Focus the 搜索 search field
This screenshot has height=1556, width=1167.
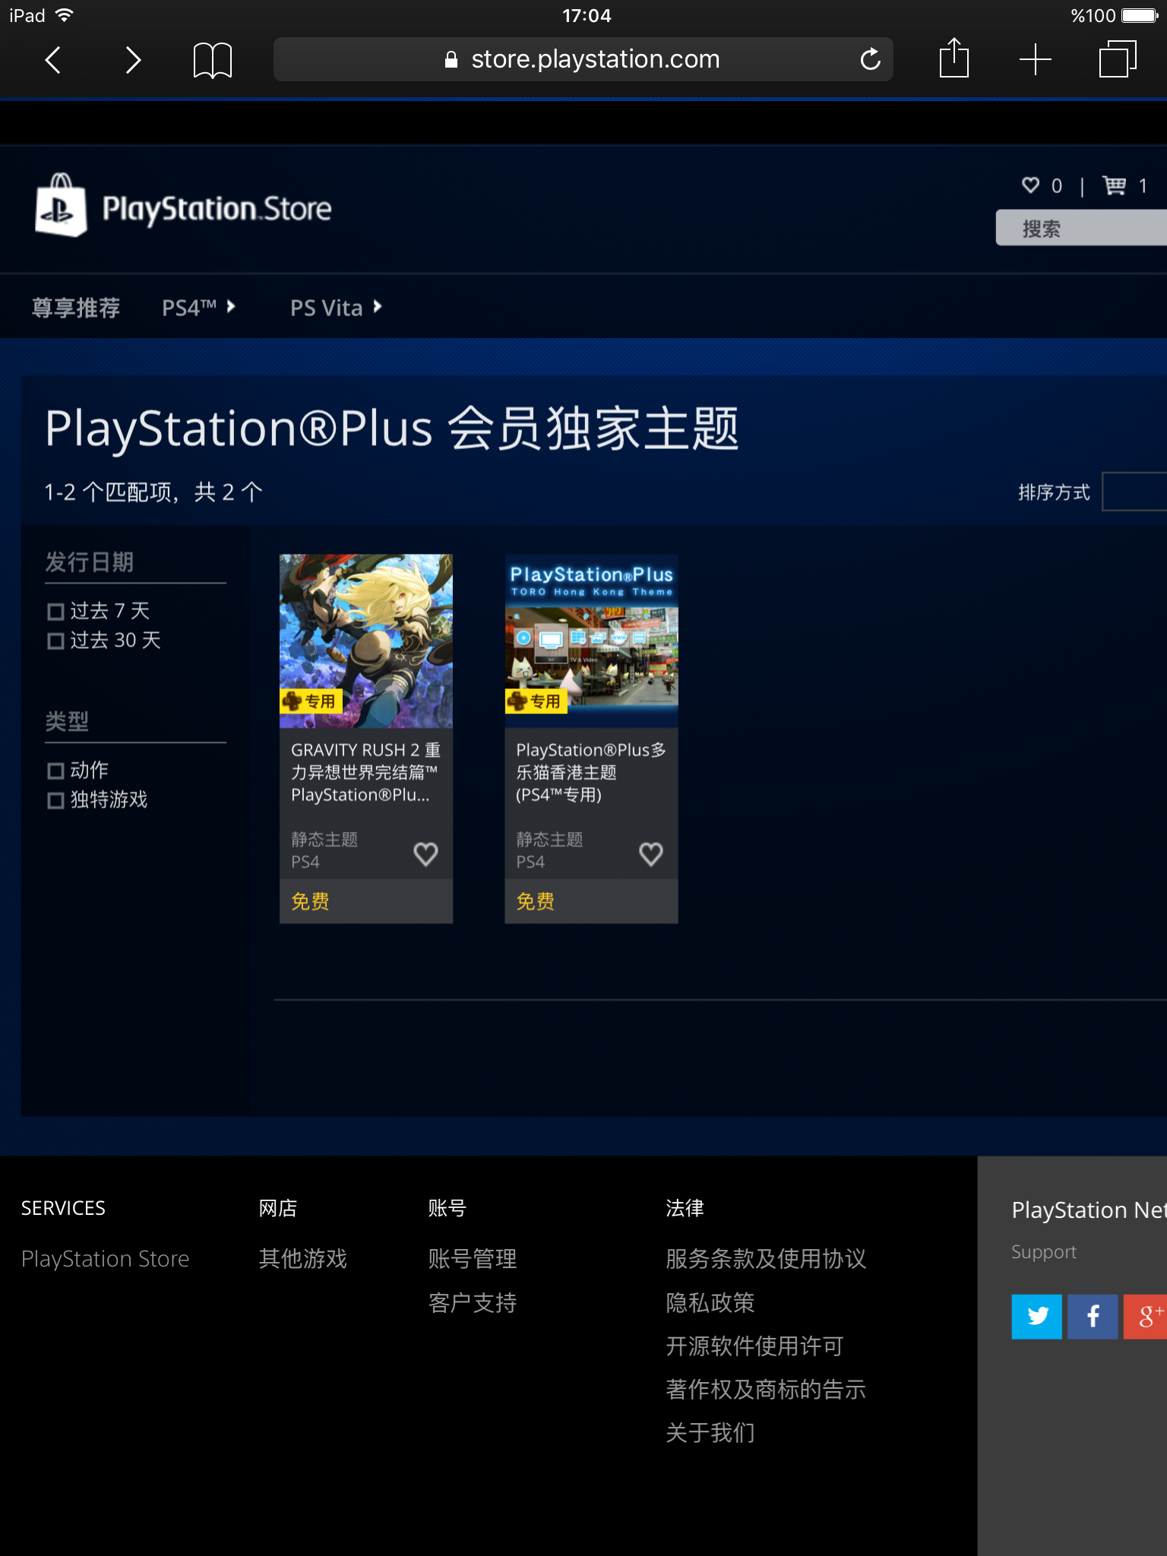(x=1081, y=228)
